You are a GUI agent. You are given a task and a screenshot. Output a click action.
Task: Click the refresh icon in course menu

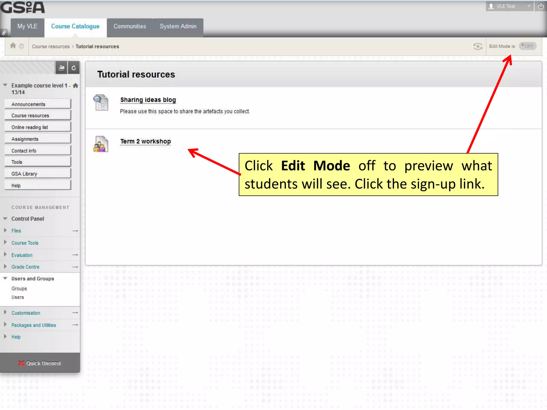tap(74, 68)
